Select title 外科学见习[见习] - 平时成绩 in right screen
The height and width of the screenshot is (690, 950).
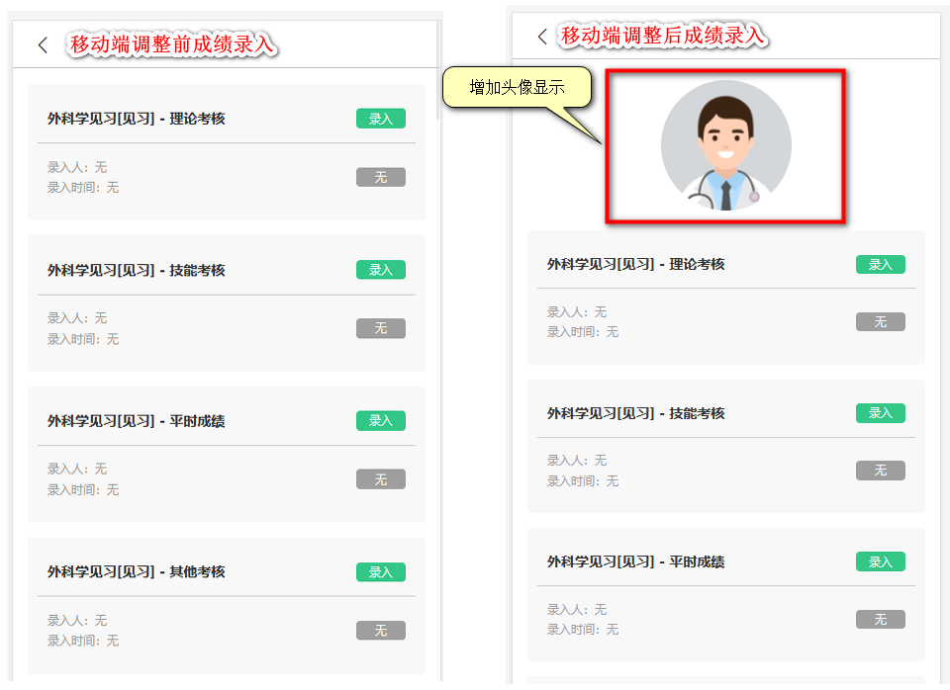tap(636, 561)
